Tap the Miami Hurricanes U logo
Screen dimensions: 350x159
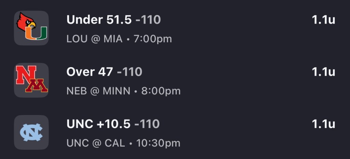(x=37, y=33)
